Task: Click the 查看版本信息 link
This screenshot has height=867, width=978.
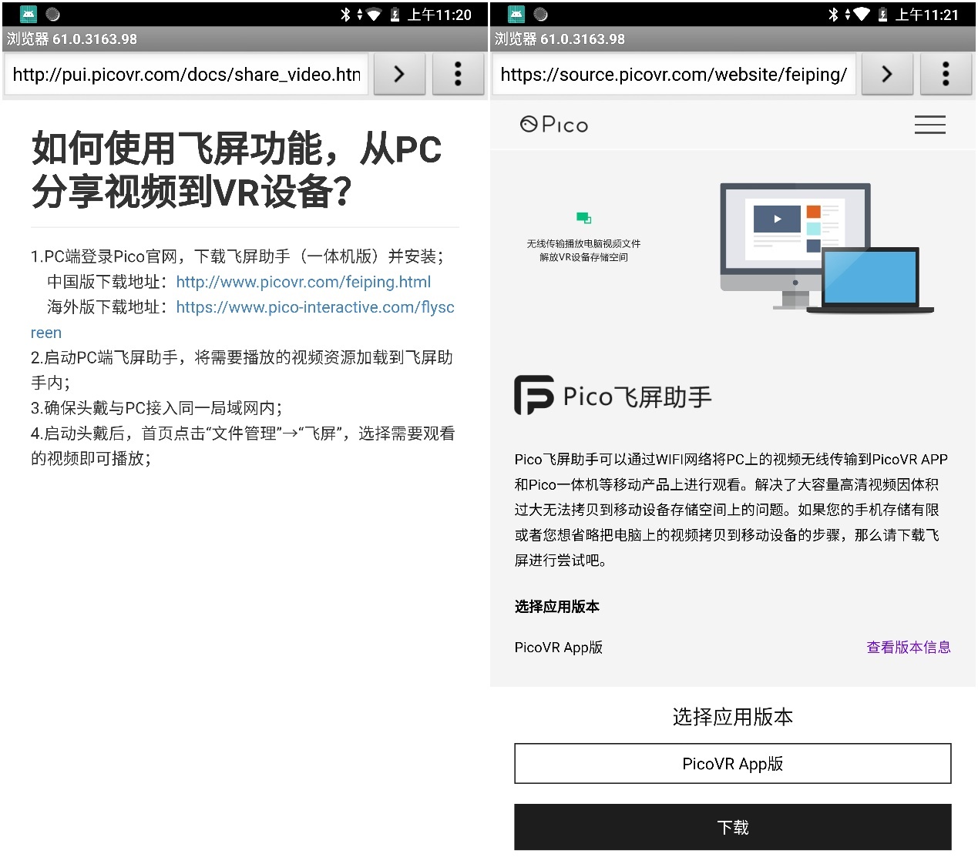Action: tap(908, 648)
